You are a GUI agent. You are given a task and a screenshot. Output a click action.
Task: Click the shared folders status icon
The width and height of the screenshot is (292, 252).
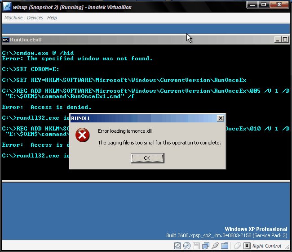(x=225, y=246)
